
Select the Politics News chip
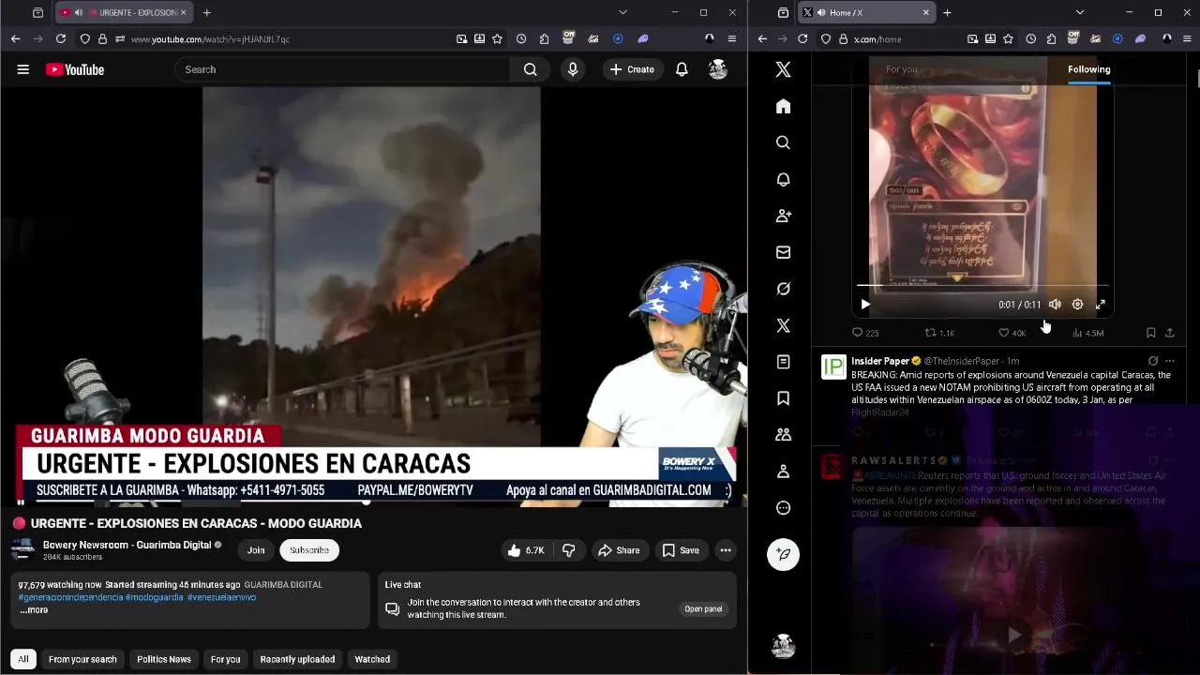[164, 659]
